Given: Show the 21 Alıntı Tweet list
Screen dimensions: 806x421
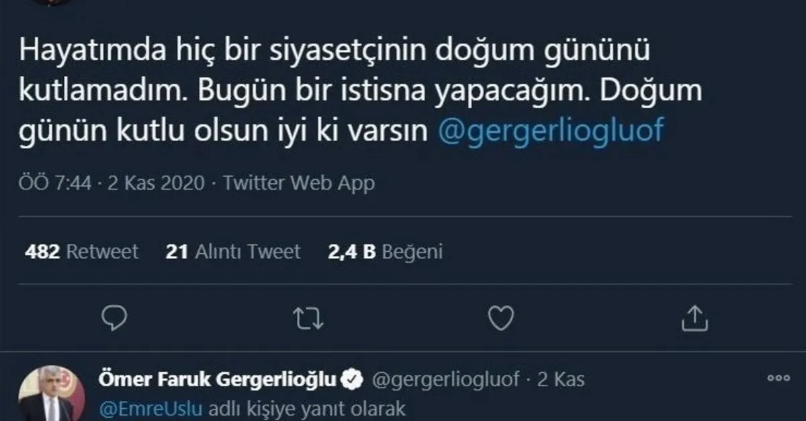Looking at the screenshot, I should [x=232, y=252].
